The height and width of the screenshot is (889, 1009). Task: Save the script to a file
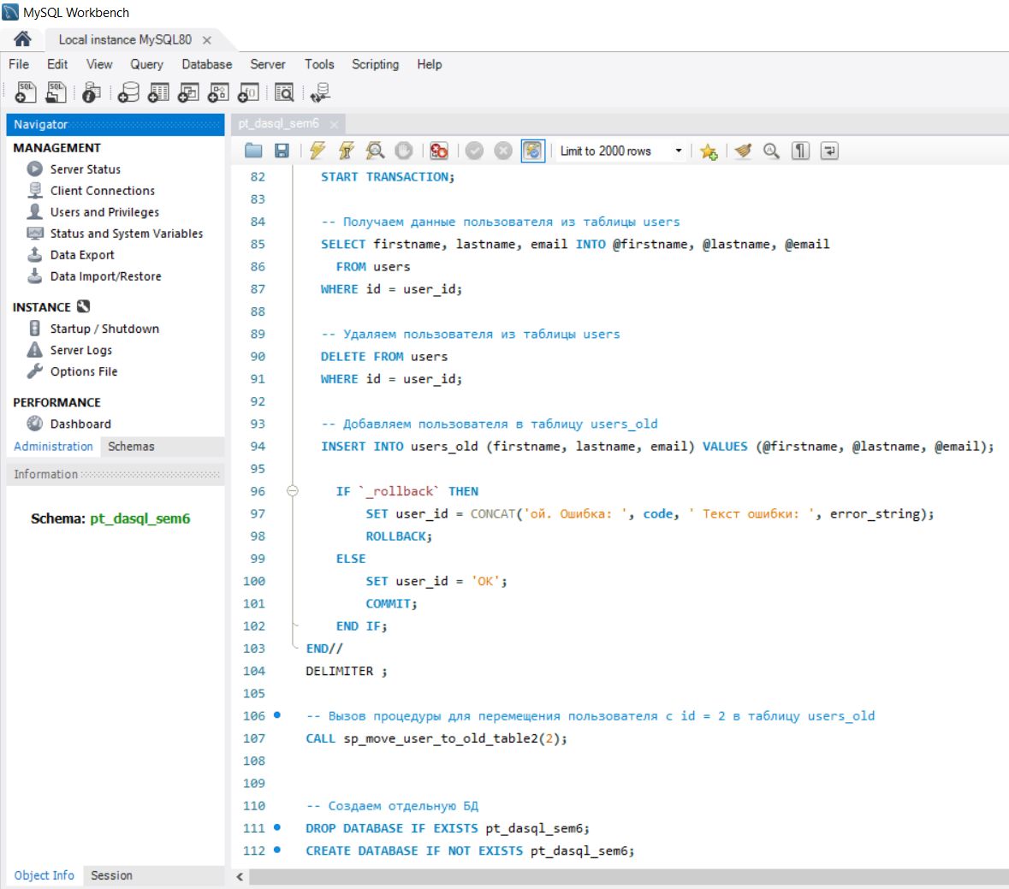pos(282,151)
